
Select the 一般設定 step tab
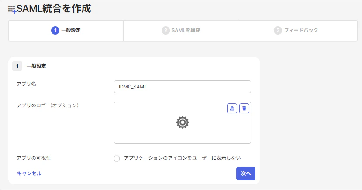[66, 31]
